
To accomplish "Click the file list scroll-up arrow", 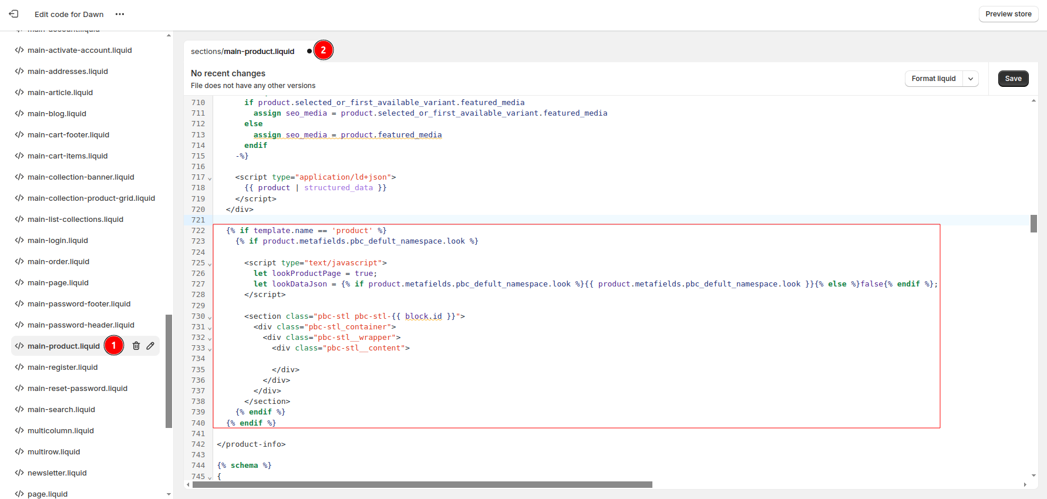I will coord(169,35).
